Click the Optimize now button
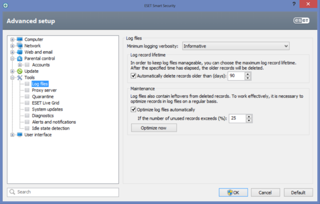The width and height of the screenshot is (320, 204). (154, 128)
